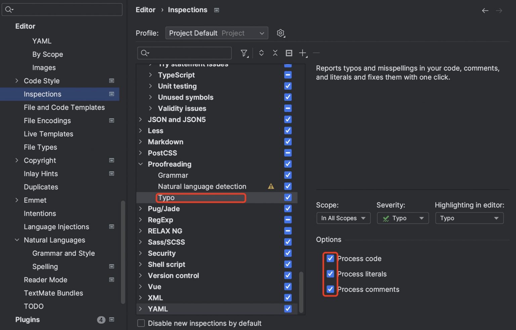
Task: Expand the JSON and JSON5 group
Action: [x=140, y=119]
